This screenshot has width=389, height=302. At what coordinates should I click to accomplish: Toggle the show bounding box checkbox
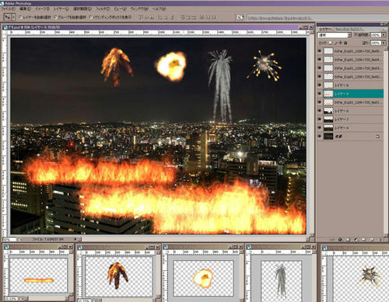click(90, 17)
